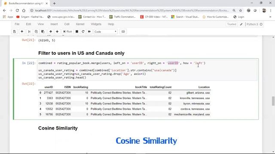The image size is (275, 154).
Task: Open the www.upsc.gov.in bookmark
Action: (61, 17)
